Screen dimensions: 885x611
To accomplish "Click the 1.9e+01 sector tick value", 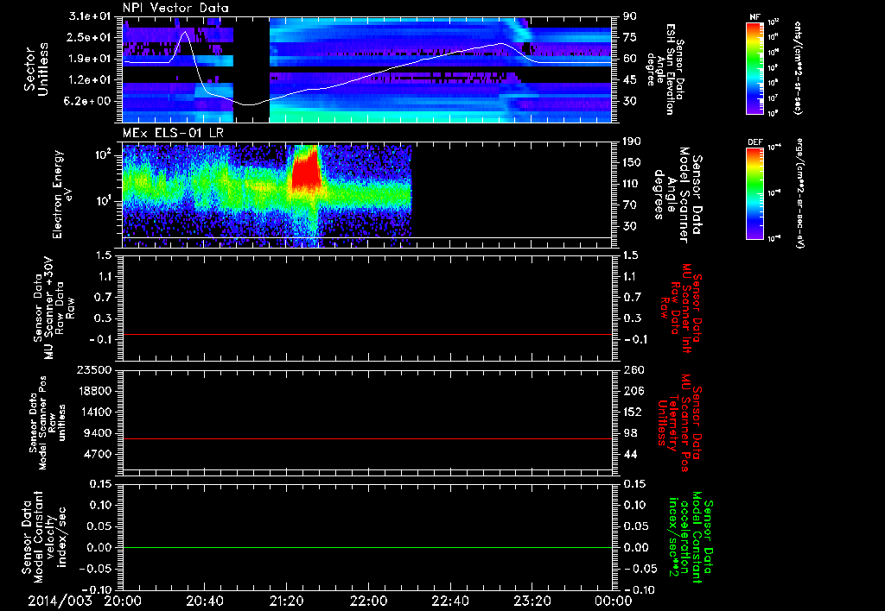I will 90,59.
